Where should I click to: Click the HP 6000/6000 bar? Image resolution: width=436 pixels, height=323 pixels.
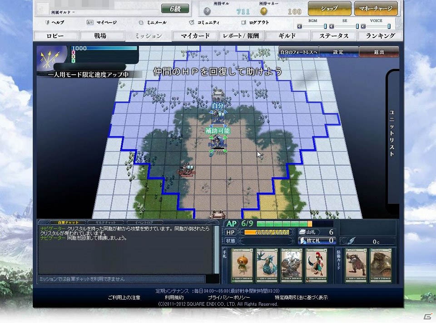coord(268,232)
